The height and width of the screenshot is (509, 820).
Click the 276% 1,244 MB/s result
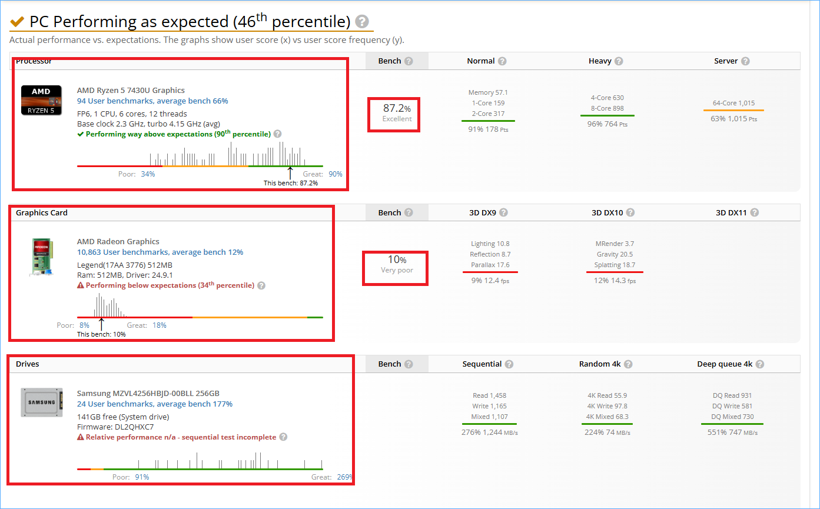490,433
